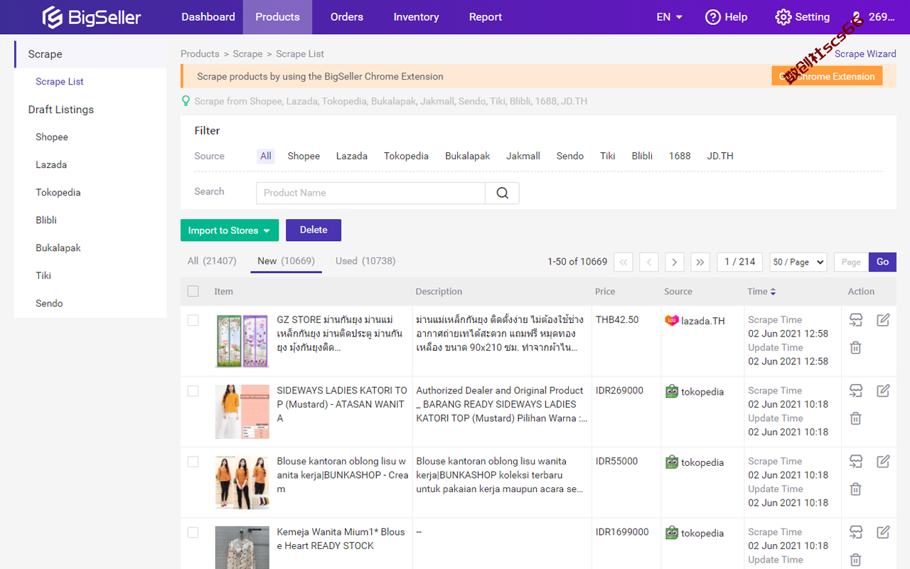Open Shopee draft listings in sidebar
The width and height of the screenshot is (910, 569).
(52, 137)
